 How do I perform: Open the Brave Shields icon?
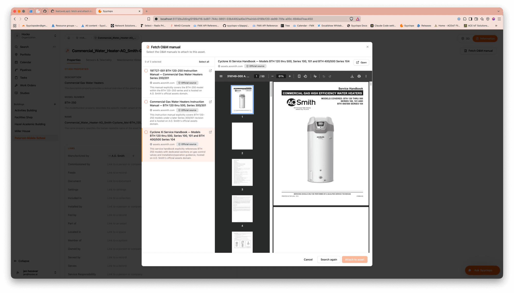click(351, 19)
